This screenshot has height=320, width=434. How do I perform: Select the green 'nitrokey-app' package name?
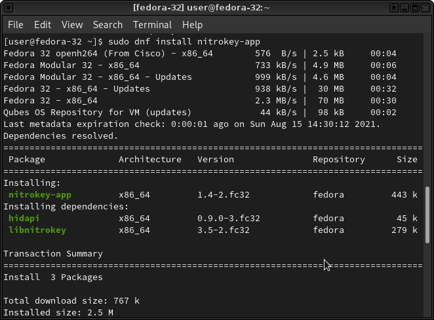[40, 195]
